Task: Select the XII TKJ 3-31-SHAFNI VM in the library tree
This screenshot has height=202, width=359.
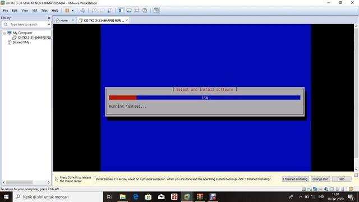Action: (x=34, y=38)
